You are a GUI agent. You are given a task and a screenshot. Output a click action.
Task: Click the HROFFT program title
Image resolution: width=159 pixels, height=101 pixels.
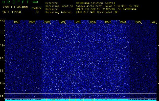[15, 2]
